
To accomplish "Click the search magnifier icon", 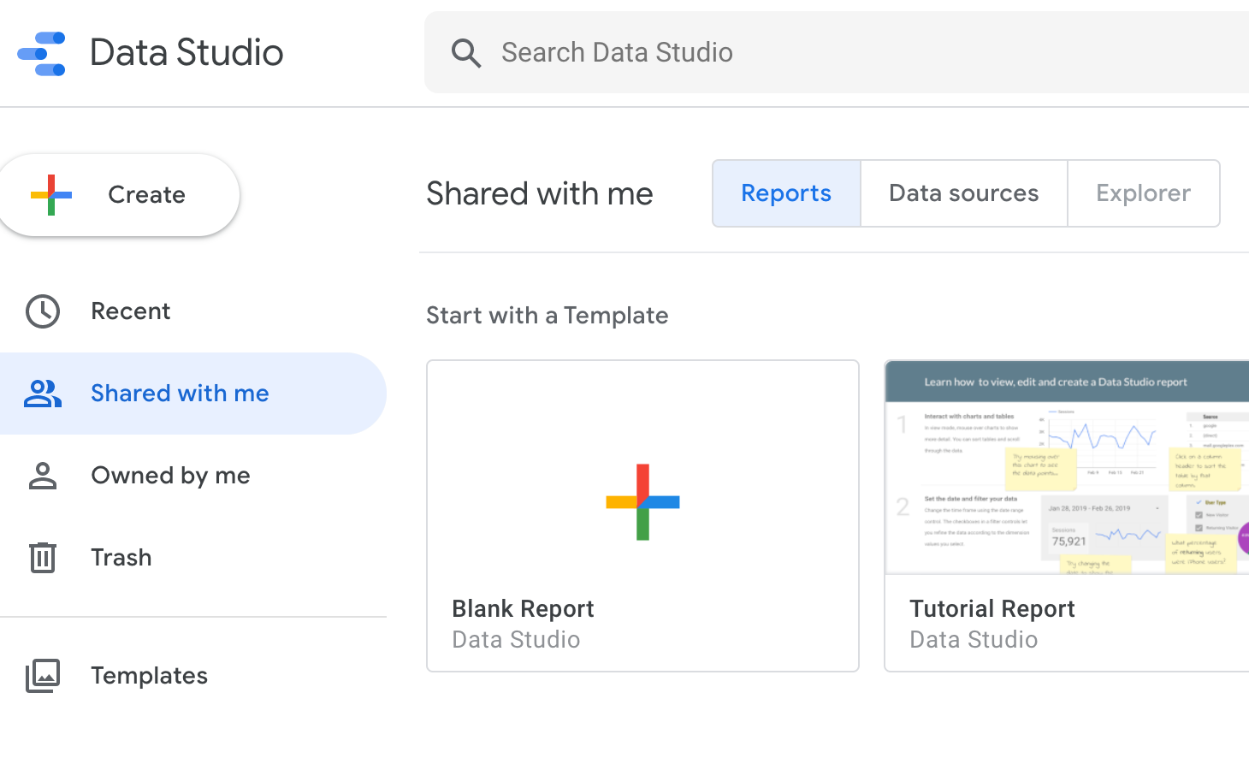I will [x=466, y=53].
